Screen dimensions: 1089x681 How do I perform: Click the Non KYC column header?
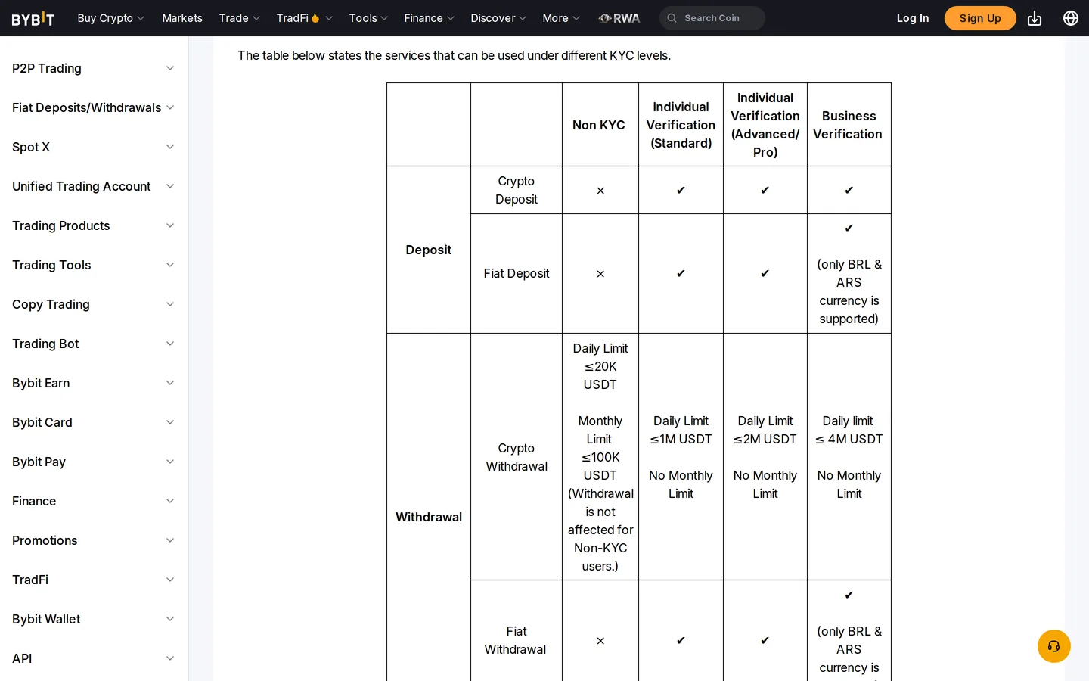pyautogui.click(x=599, y=125)
